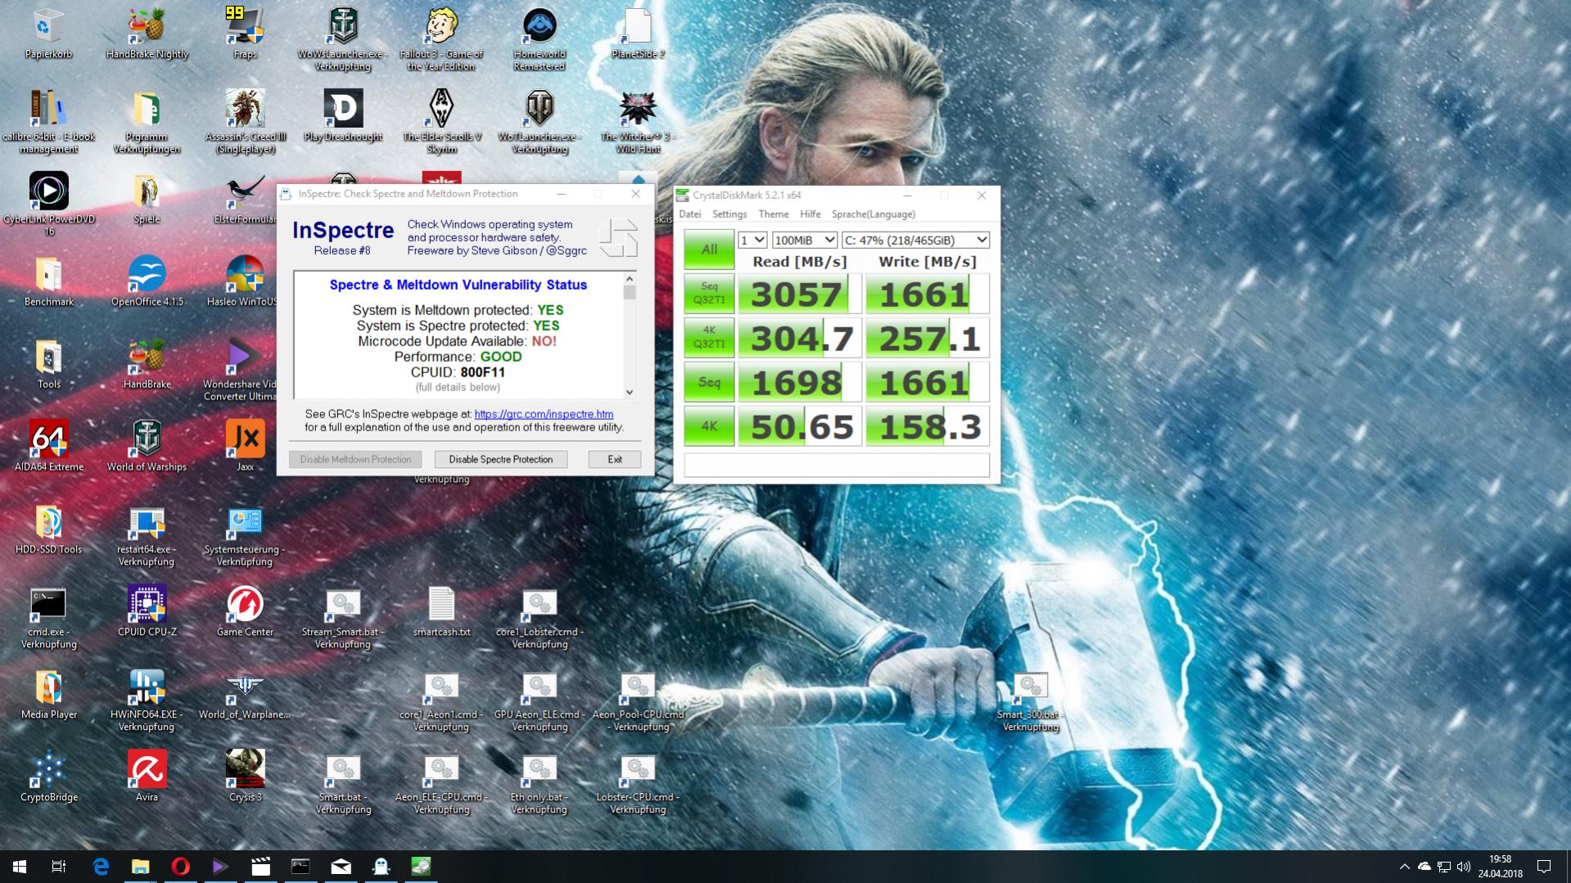This screenshot has width=1571, height=883.
Task: Open the Avira antivirus icon
Action: tap(147, 775)
